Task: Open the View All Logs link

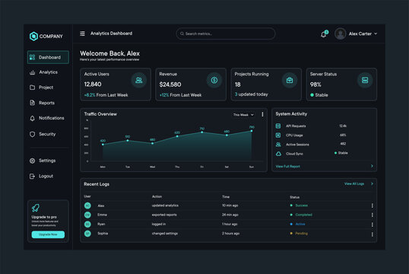Action: 354,184
